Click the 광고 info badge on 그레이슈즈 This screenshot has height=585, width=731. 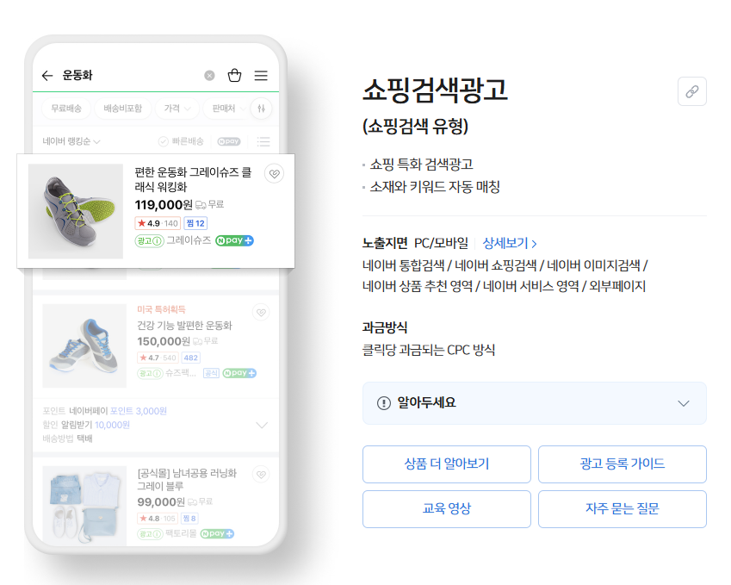[149, 240]
